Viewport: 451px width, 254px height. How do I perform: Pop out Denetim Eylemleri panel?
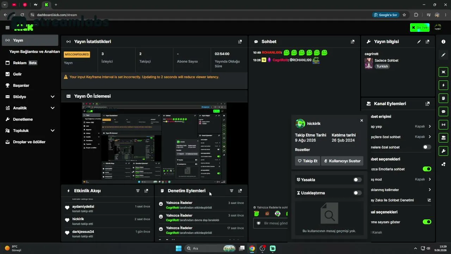240,191
